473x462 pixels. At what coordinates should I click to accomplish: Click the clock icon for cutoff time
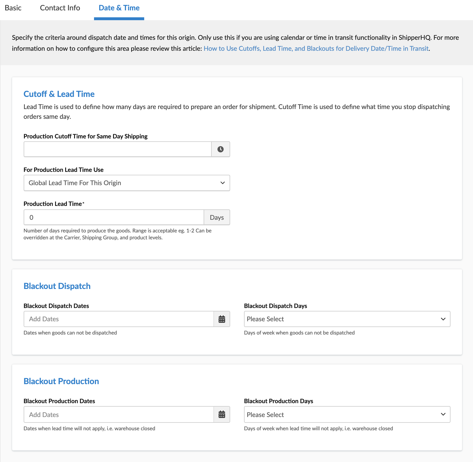pyautogui.click(x=220, y=149)
